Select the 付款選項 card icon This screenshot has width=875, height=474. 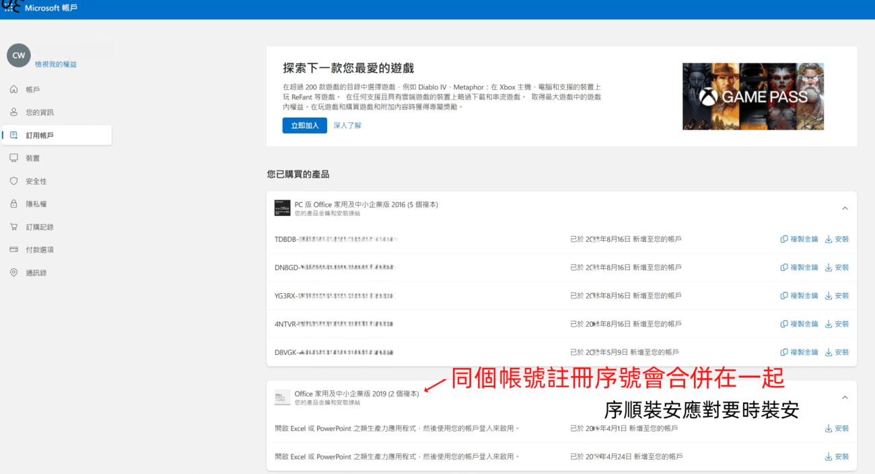point(13,249)
